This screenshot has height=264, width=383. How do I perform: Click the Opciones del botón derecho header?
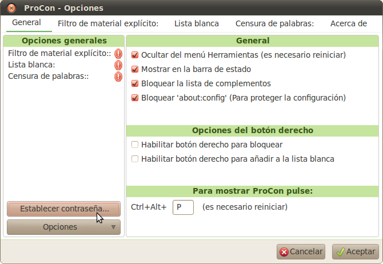tap(253, 131)
